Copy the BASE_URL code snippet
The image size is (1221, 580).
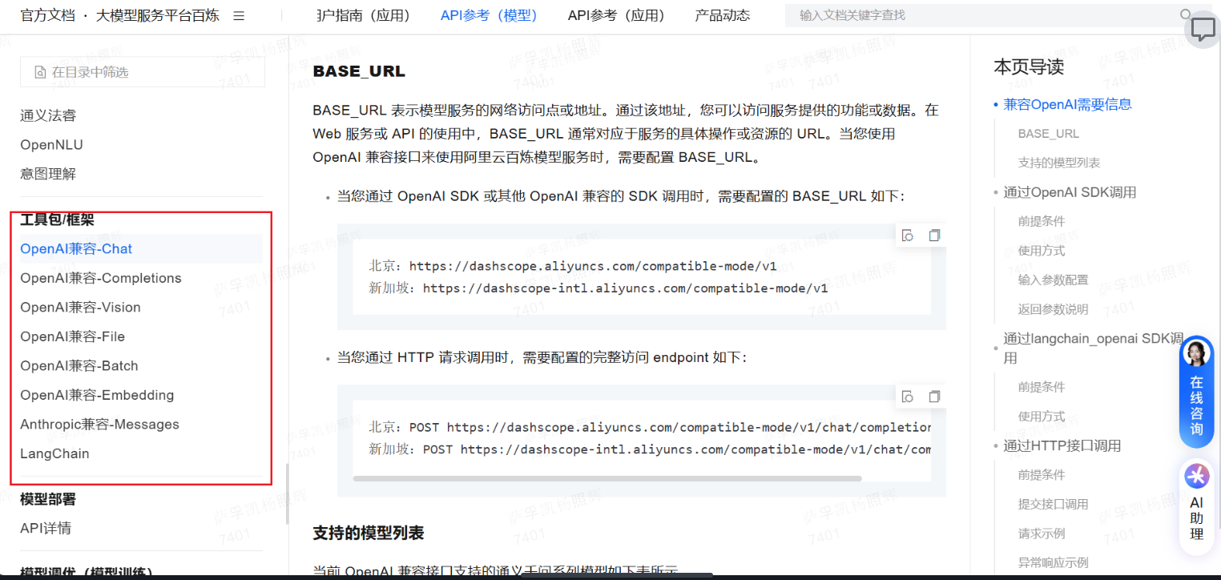(x=933, y=234)
